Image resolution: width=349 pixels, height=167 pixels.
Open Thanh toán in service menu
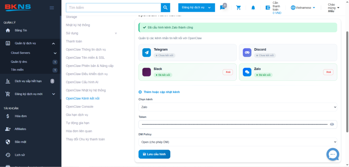(x=74, y=41)
